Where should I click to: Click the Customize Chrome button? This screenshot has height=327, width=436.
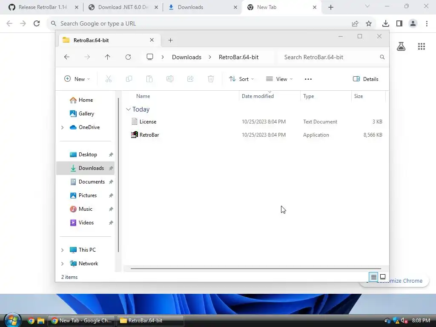point(395,281)
